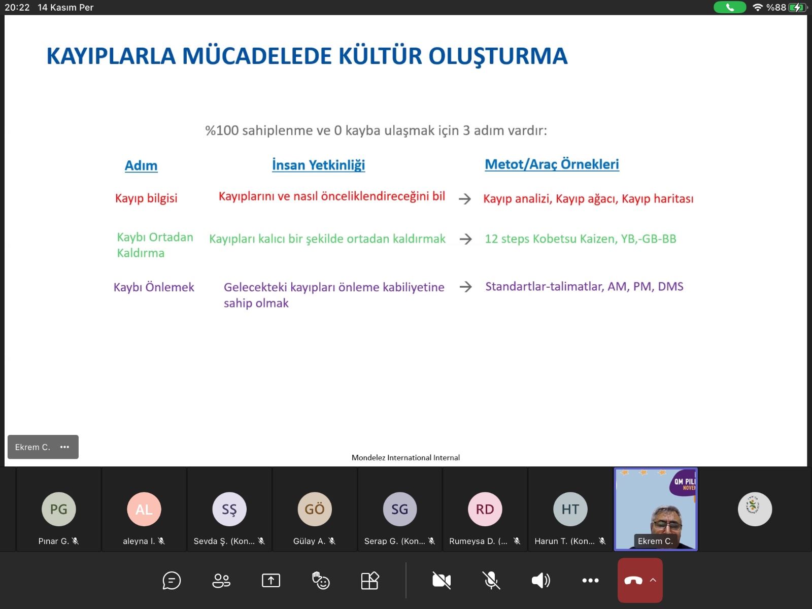
Task: Select Harun T. participant tile
Action: click(x=570, y=509)
